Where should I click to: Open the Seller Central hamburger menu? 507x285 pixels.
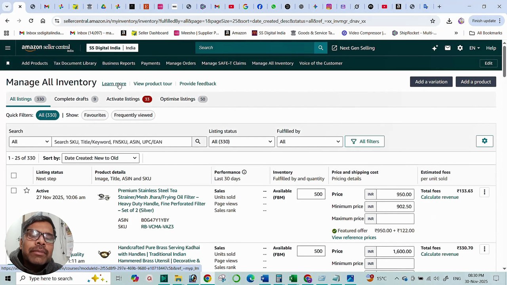coord(8,48)
